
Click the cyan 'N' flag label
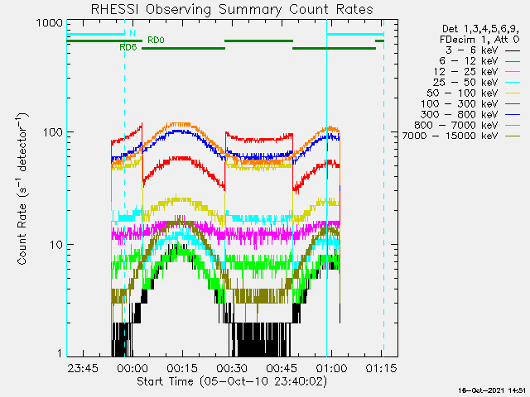point(132,33)
